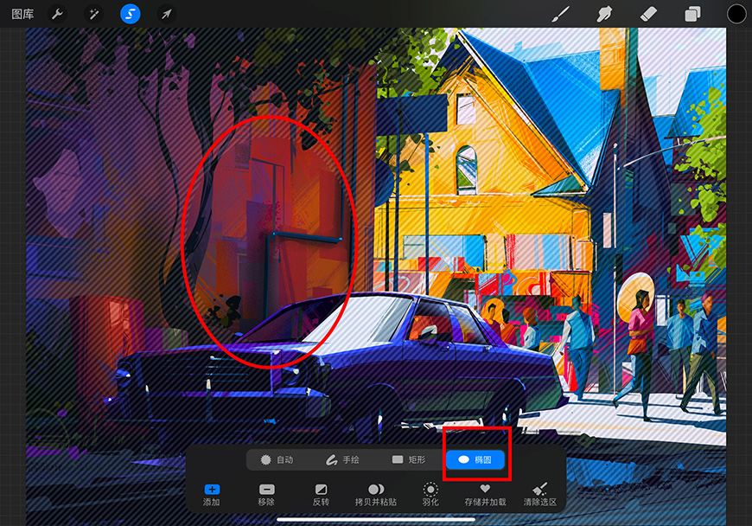Switch to 自动 selection mode
The image size is (752, 526).
277,459
